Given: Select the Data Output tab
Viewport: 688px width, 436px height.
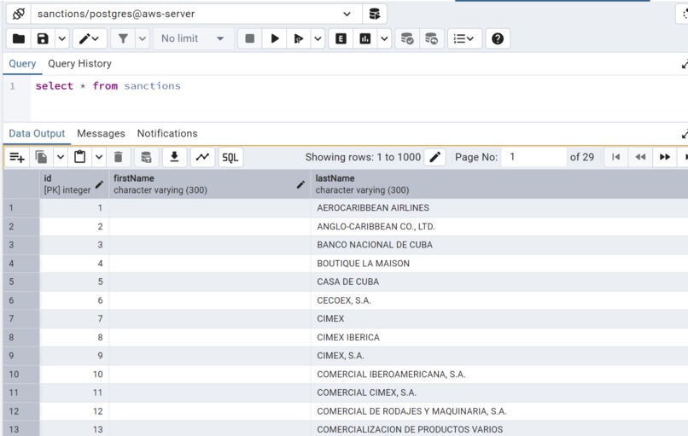Looking at the screenshot, I should point(37,133).
